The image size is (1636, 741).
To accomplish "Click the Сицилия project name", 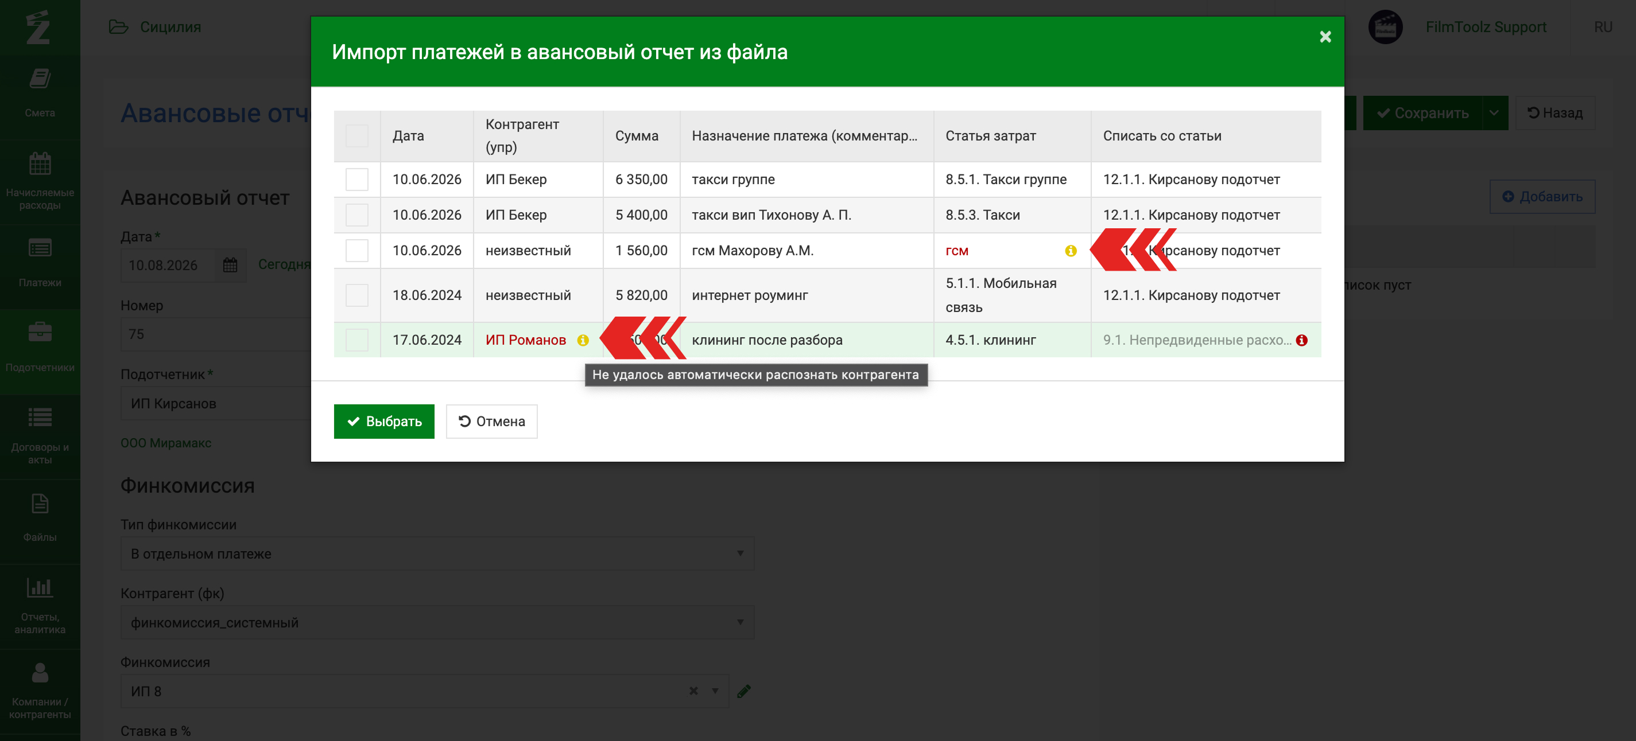I will pyautogui.click(x=170, y=26).
